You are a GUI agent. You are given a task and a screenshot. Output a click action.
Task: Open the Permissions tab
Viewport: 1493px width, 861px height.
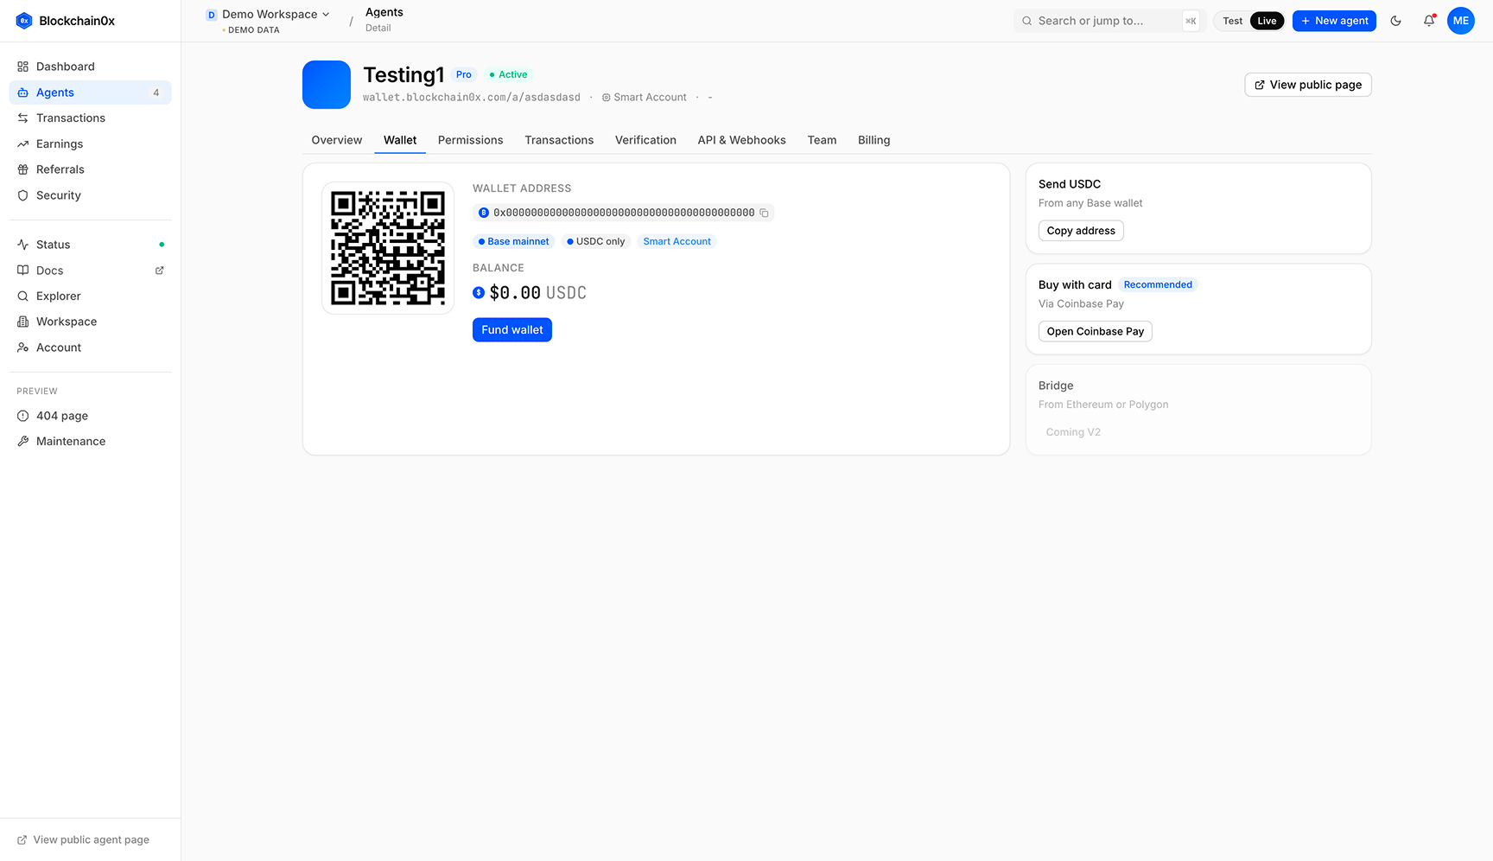pos(470,140)
